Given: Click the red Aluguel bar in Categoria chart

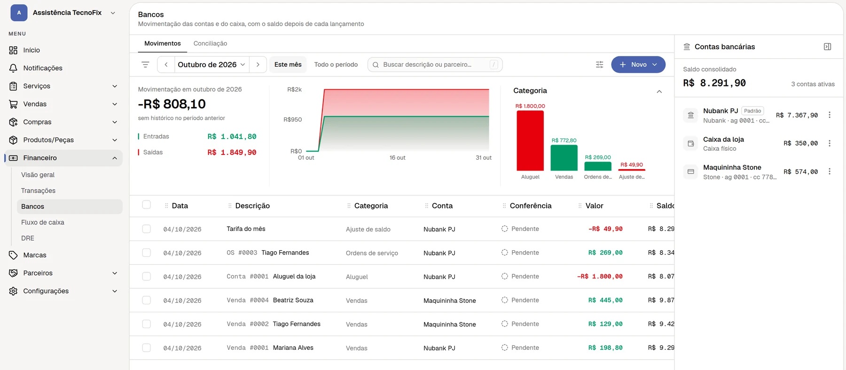Looking at the screenshot, I should coord(530,141).
